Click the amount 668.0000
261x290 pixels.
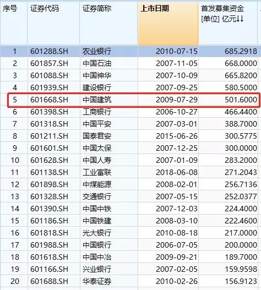(241, 63)
